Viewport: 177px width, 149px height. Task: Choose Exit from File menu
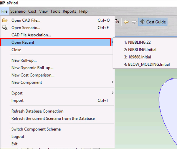click(57, 144)
